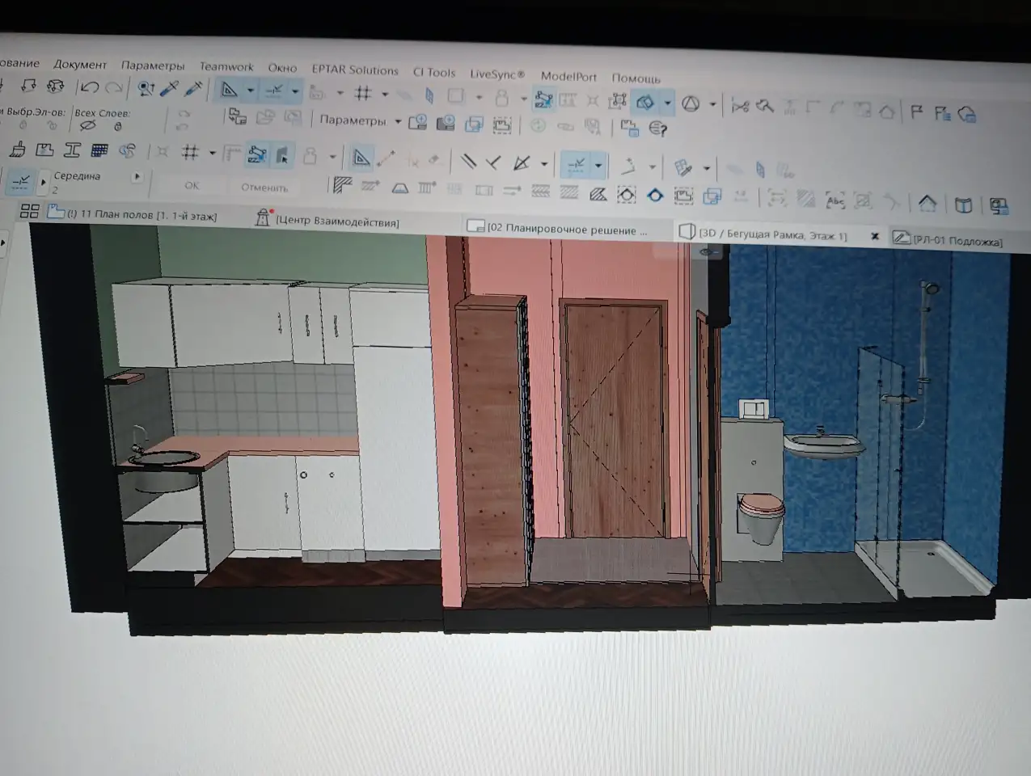Click the house icon in bottom toolbar row
Screen dimensions: 1031x776
[x=927, y=203]
